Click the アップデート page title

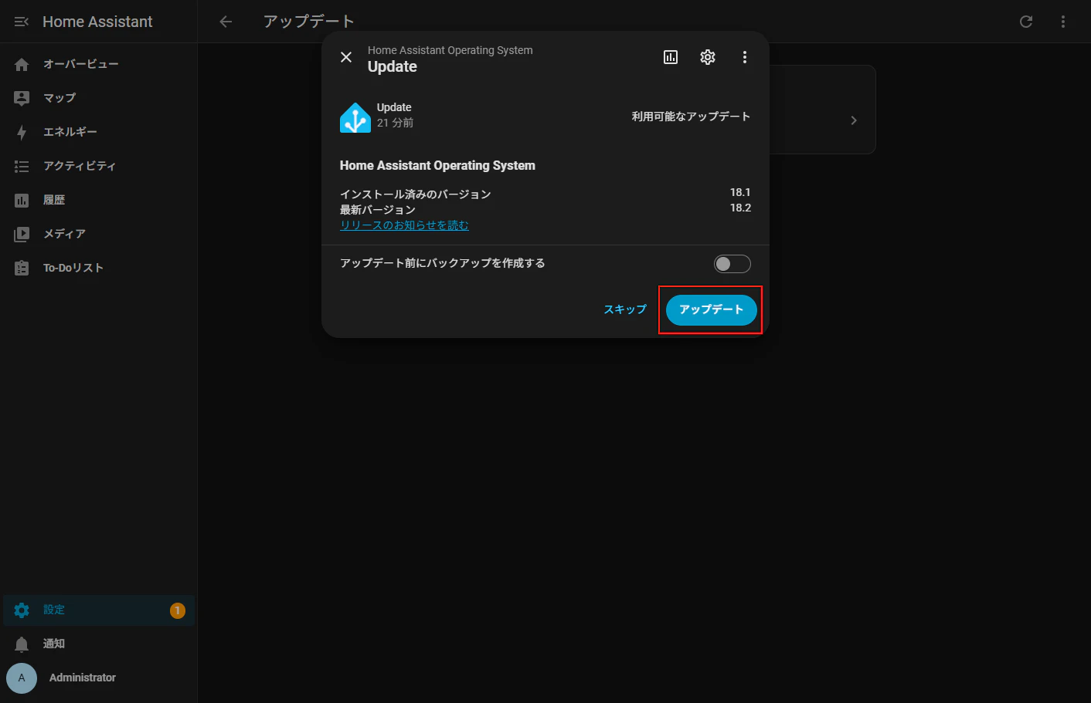click(309, 22)
